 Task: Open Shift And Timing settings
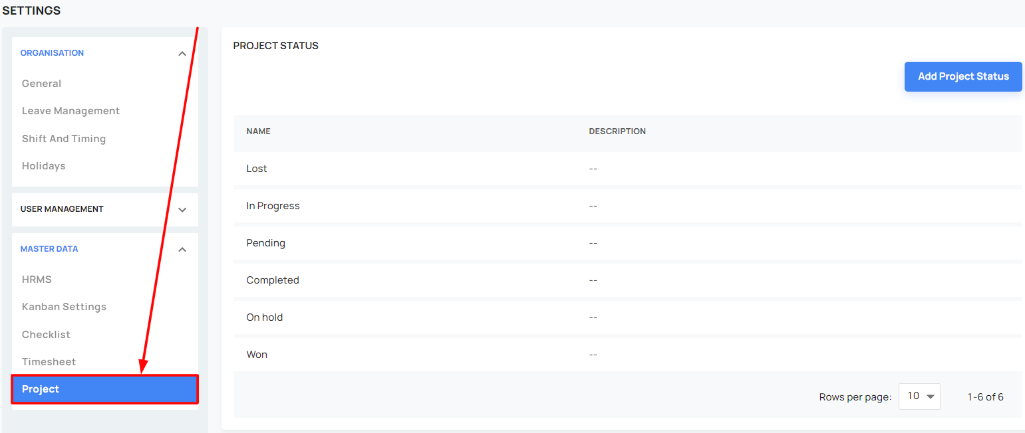(x=64, y=139)
